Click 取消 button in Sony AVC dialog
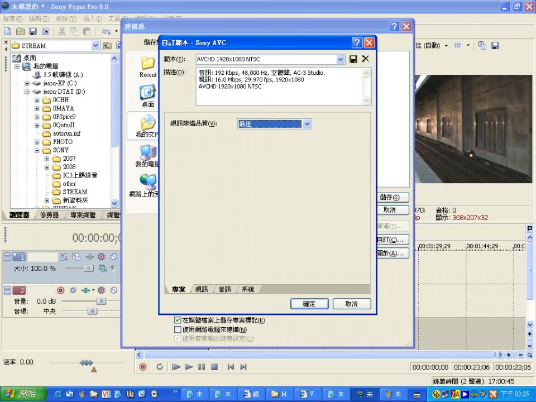 [351, 304]
